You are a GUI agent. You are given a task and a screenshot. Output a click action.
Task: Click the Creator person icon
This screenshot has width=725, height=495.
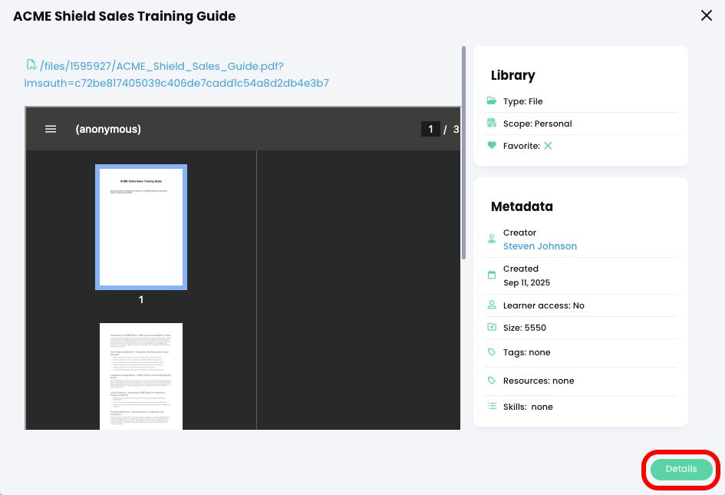(x=492, y=239)
